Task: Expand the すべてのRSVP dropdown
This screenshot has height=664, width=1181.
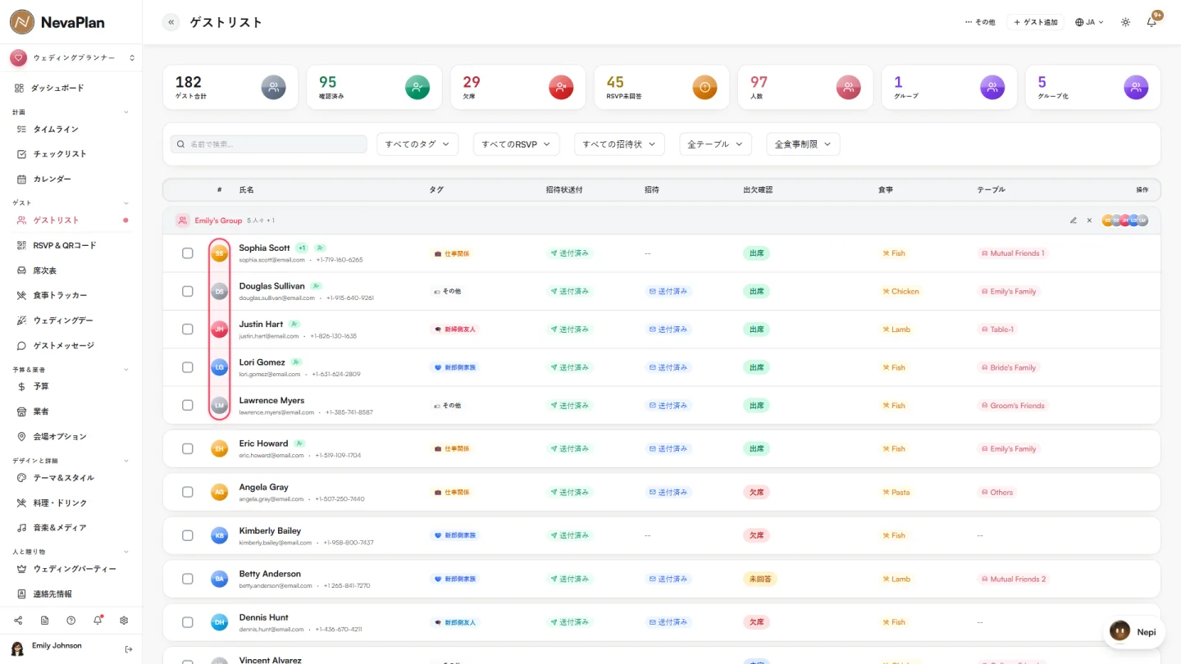Action: pyautogui.click(x=517, y=144)
